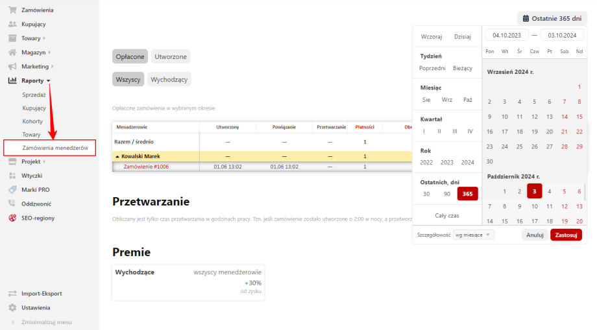
Task: Click Poprzedni week preset
Action: 432,68
